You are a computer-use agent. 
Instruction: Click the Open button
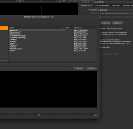(x=79, y=68)
